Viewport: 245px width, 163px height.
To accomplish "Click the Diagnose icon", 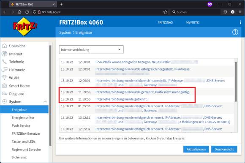I will pyautogui.click(x=5, y=94).
